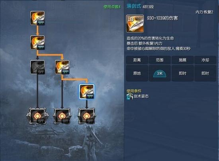Viewport: 219px width, 161px height.
Task: Select the third-tier orange skill node
Action: click(x=62, y=67)
